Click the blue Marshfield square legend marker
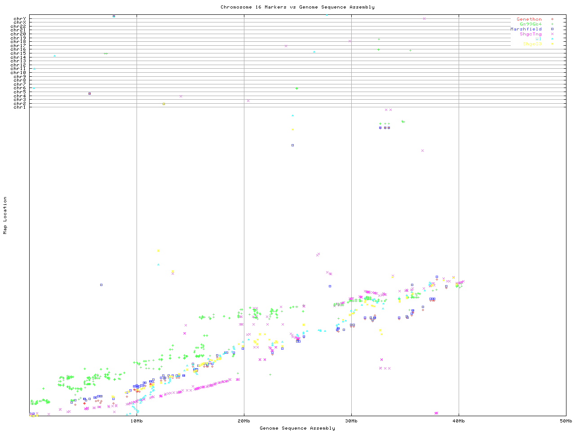This screenshot has height=431, width=575. [x=552, y=29]
